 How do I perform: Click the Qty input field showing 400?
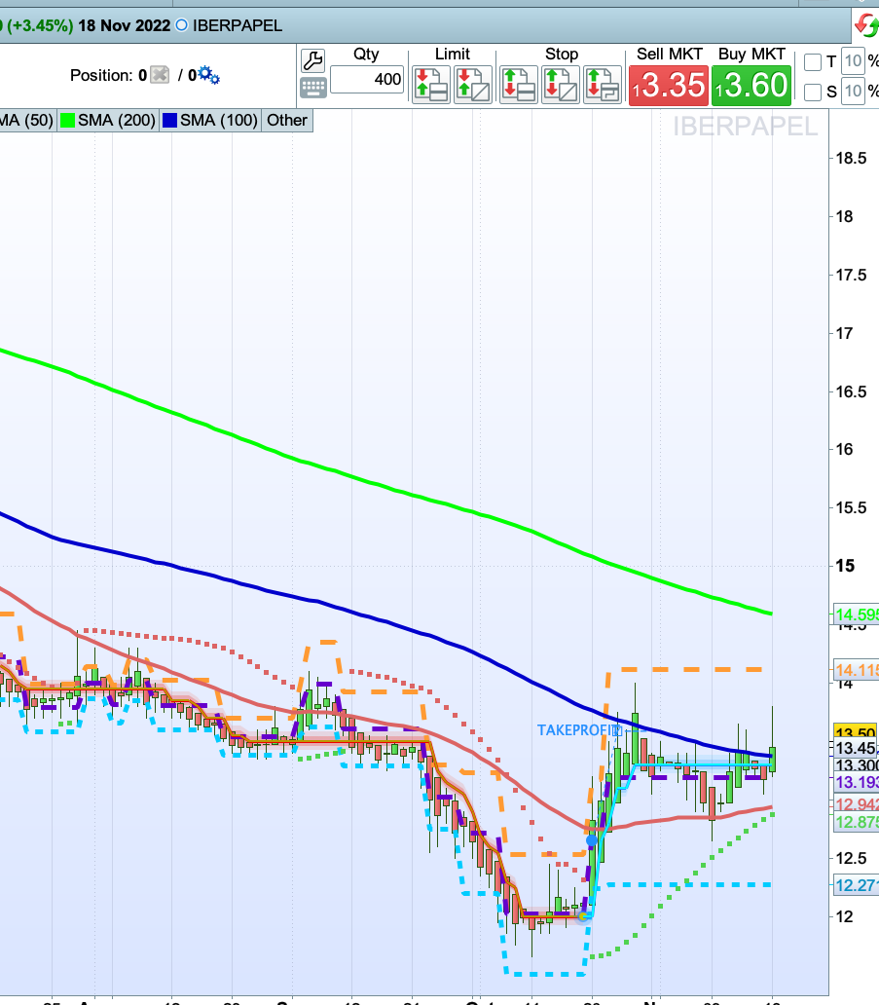[x=367, y=80]
